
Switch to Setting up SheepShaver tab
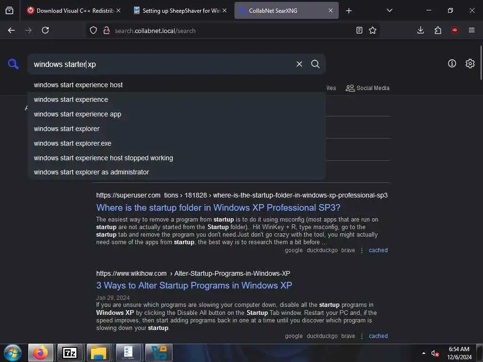click(181, 11)
